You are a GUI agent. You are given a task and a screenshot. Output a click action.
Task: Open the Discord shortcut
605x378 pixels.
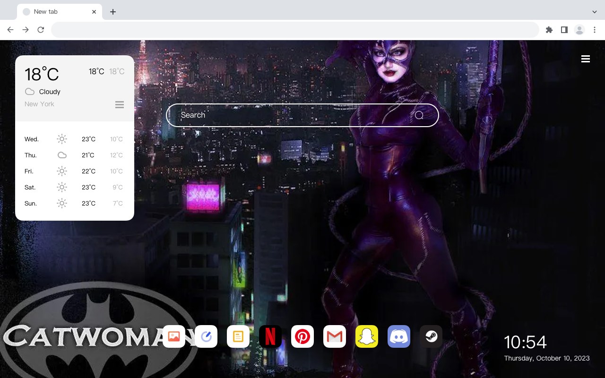coord(399,336)
